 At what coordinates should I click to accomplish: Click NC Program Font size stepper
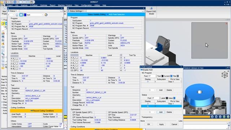(156, 76)
